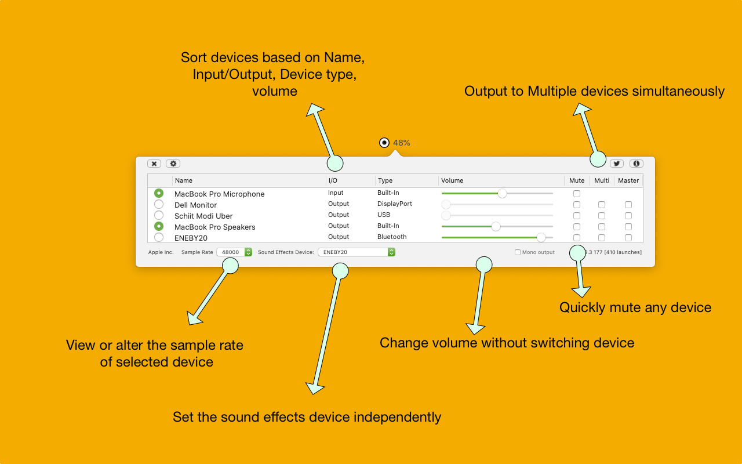Click the X quit icon button
Viewport: 742px width, 464px height.
click(154, 164)
